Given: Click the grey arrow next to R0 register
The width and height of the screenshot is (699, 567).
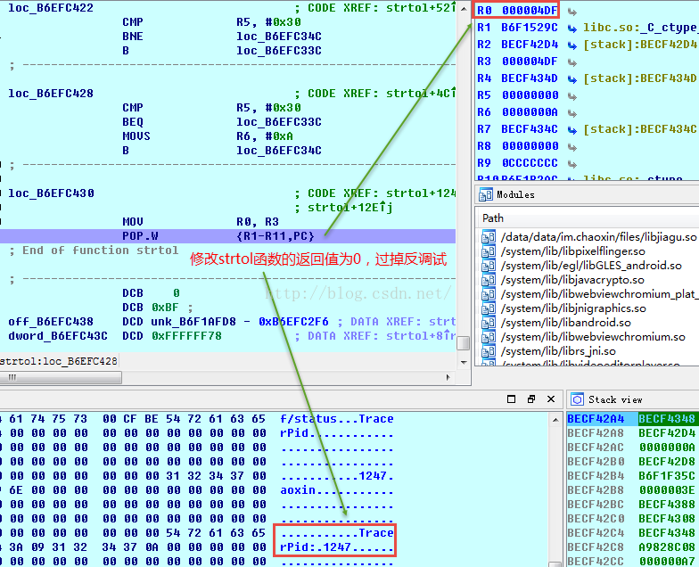Looking at the screenshot, I should pos(572,12).
